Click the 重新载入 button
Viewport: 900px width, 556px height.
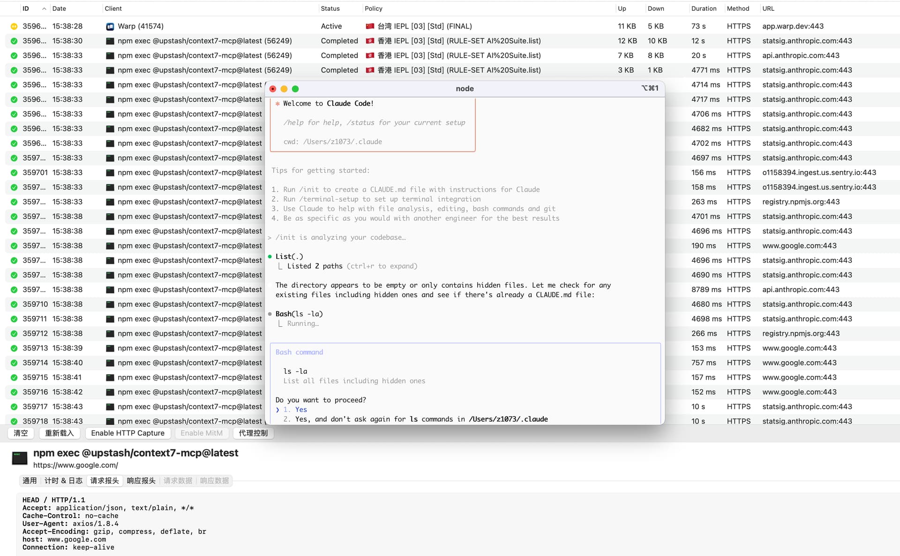(60, 433)
